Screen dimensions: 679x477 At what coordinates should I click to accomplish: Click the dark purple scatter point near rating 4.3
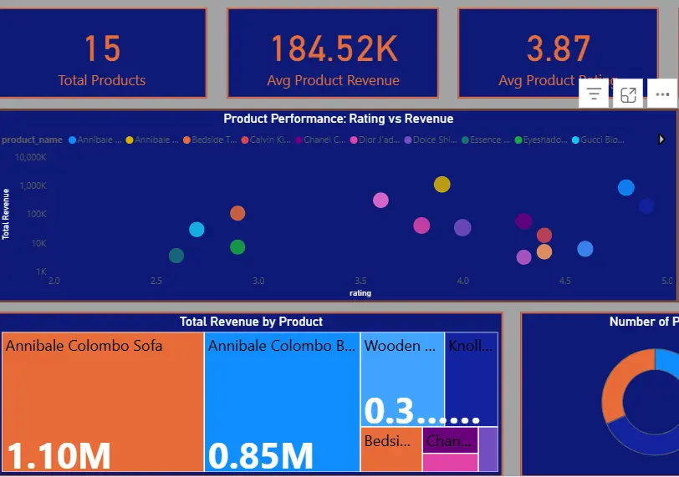(523, 221)
